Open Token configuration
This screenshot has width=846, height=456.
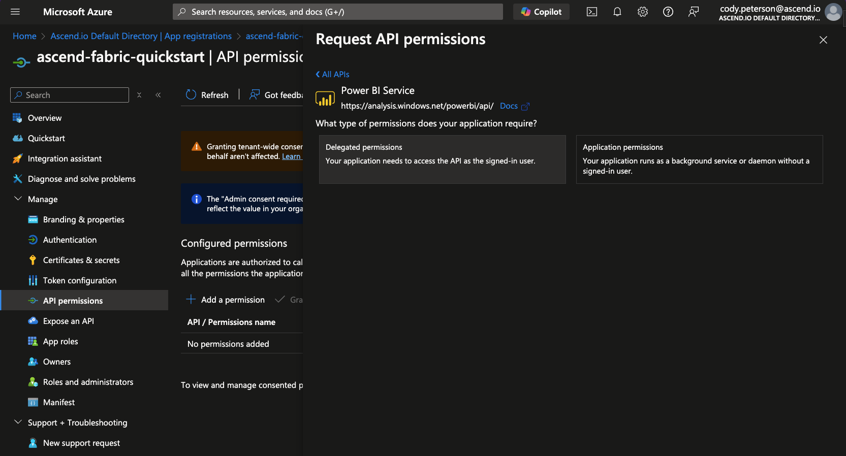tap(80, 280)
